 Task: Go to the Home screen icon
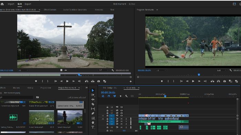2,4
